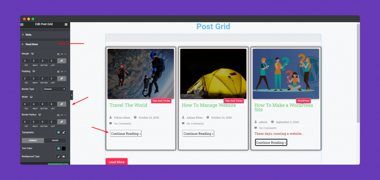Screen dimensions: 380x180
Task: Toggle the Padding link-values chain icon
Action: 62,79
